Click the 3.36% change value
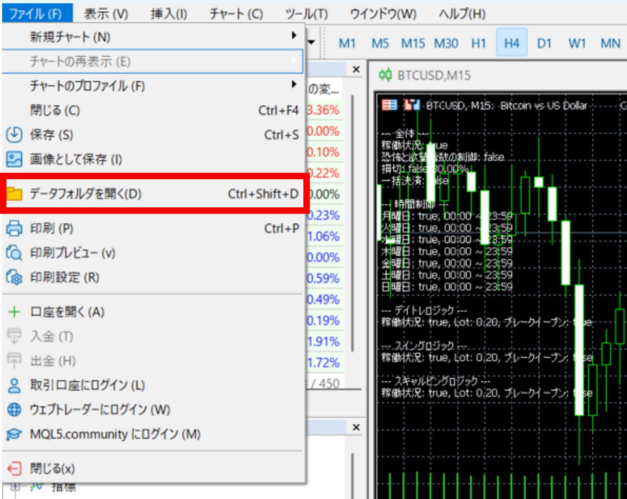Viewport: 627px width, 499px height. point(323,110)
